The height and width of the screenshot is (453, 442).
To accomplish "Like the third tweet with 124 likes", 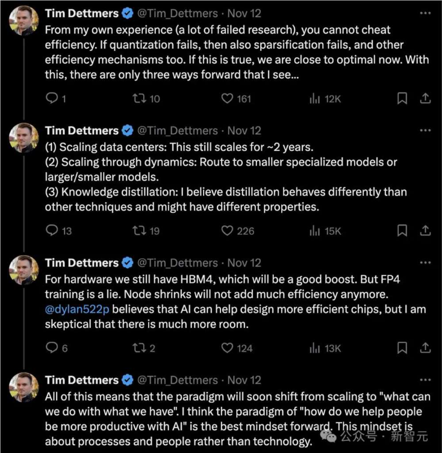I will click(226, 348).
